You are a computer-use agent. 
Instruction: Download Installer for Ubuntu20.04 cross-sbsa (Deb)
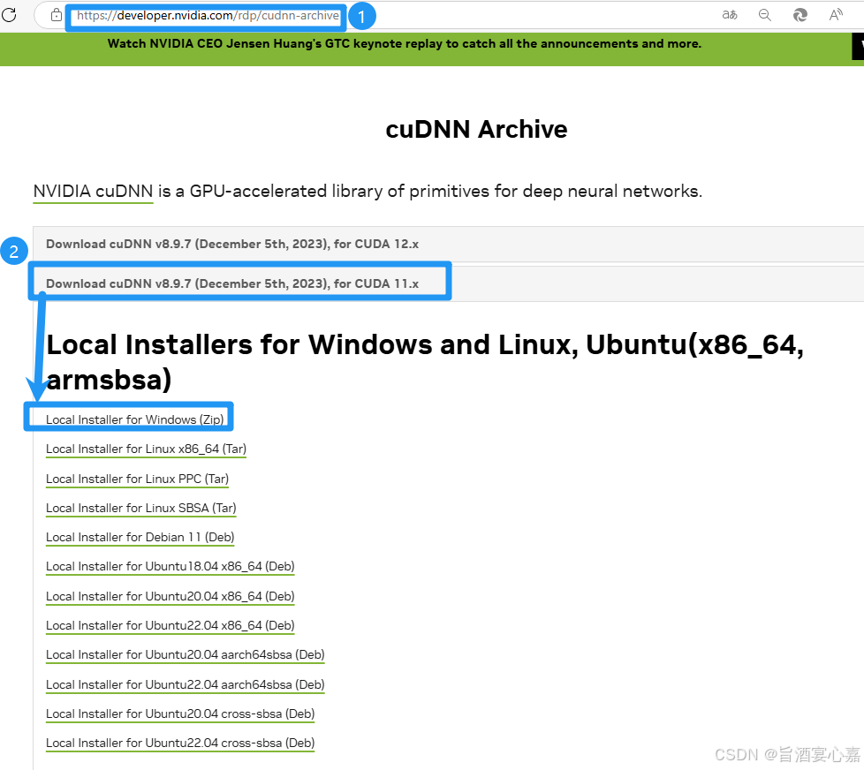(x=180, y=713)
